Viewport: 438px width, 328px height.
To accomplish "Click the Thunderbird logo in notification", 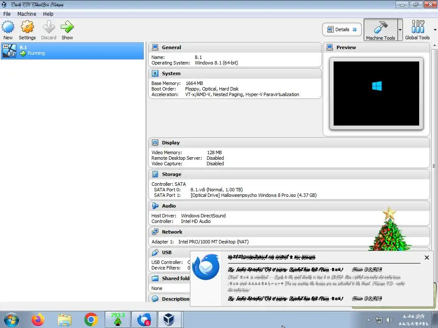I will click(206, 266).
